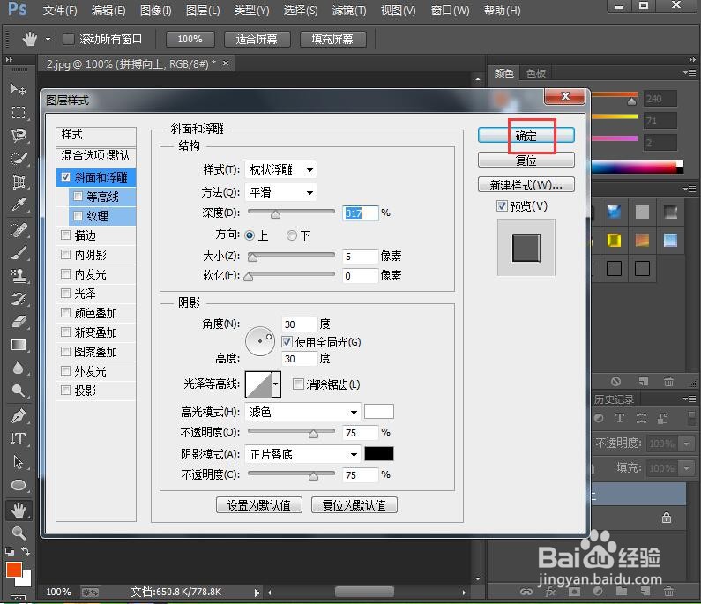Screen dimensions: 701x604
Task: Open layer 填充 dropdown arrow
Action: click(686, 468)
